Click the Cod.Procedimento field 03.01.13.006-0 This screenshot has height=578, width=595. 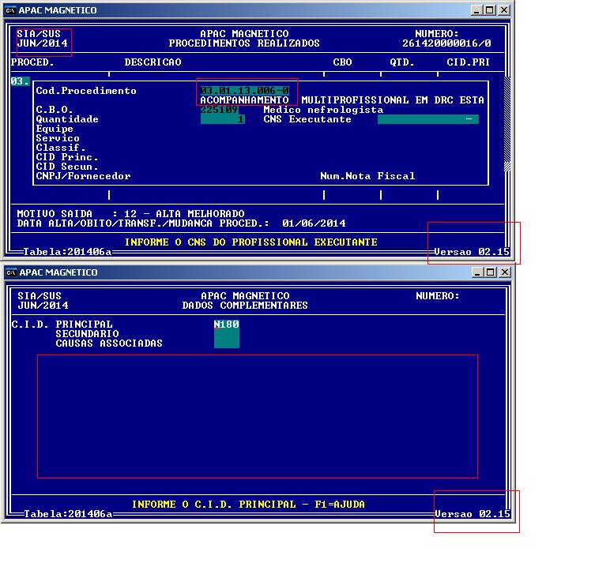point(245,91)
